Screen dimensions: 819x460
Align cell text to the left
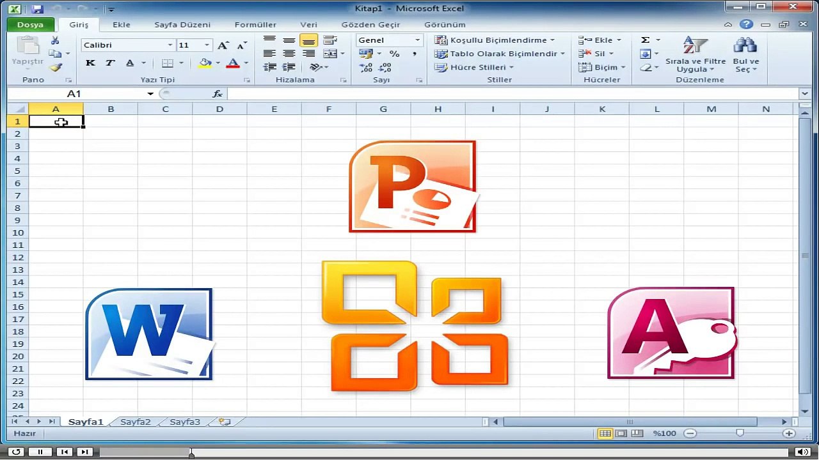point(269,54)
